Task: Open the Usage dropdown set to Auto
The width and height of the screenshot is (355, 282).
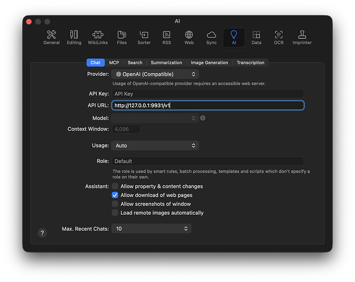Action: 155,146
